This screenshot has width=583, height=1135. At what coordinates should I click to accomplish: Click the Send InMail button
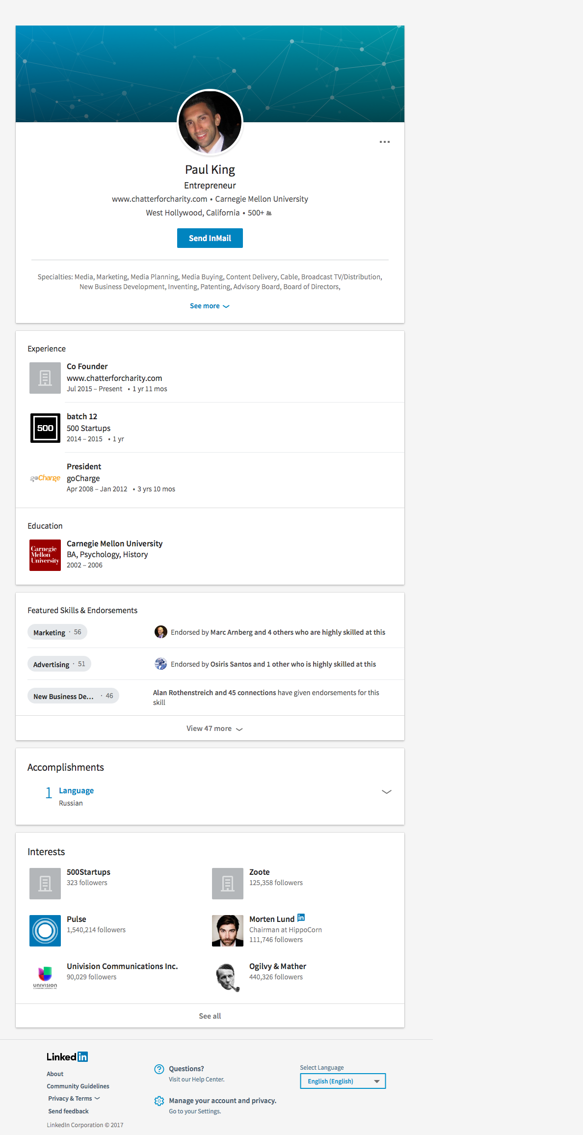pos(210,238)
